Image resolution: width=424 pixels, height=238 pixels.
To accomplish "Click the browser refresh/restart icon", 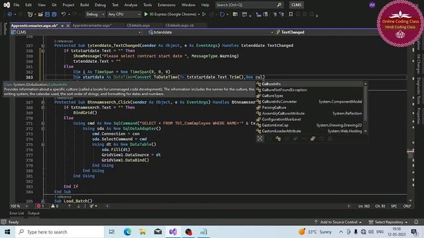I will [x=222, y=15].
